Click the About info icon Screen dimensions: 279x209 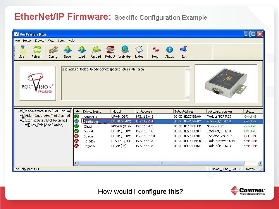point(169,51)
